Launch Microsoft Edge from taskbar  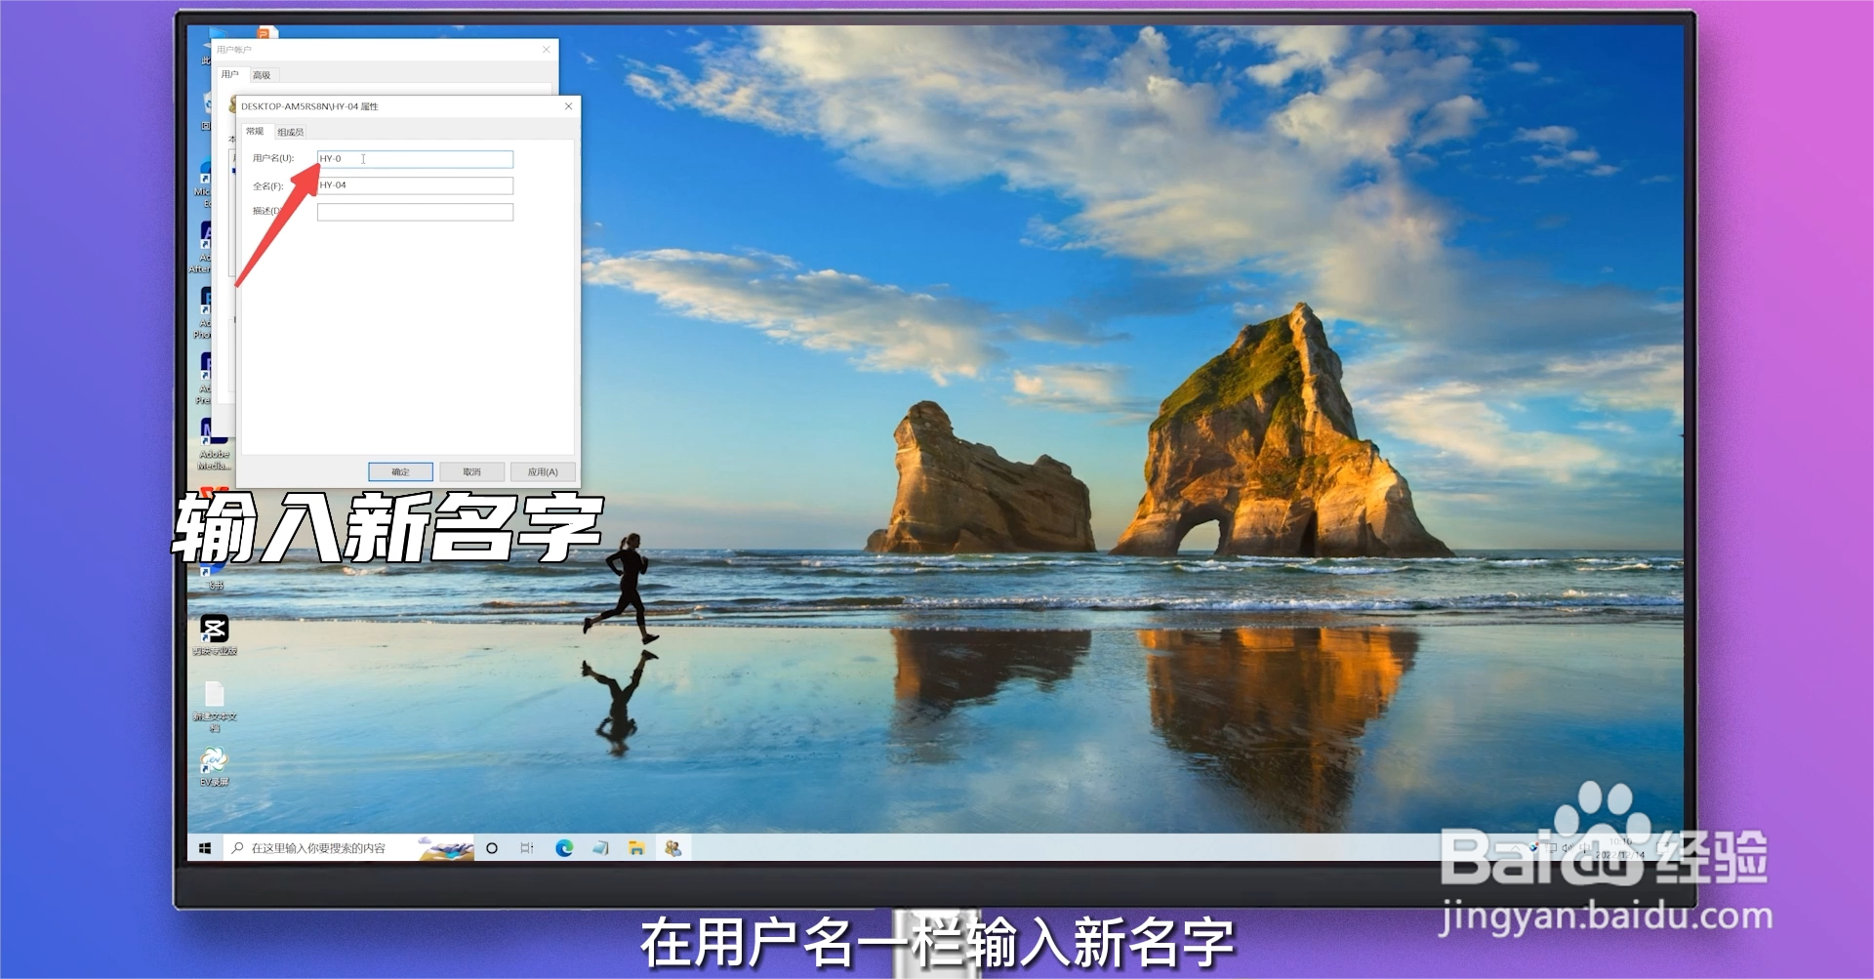(564, 848)
